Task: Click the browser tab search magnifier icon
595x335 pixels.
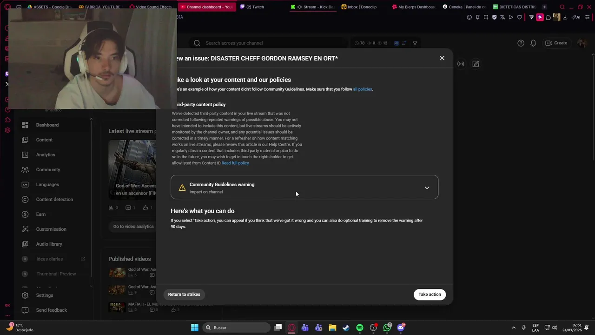Action: click(x=562, y=7)
